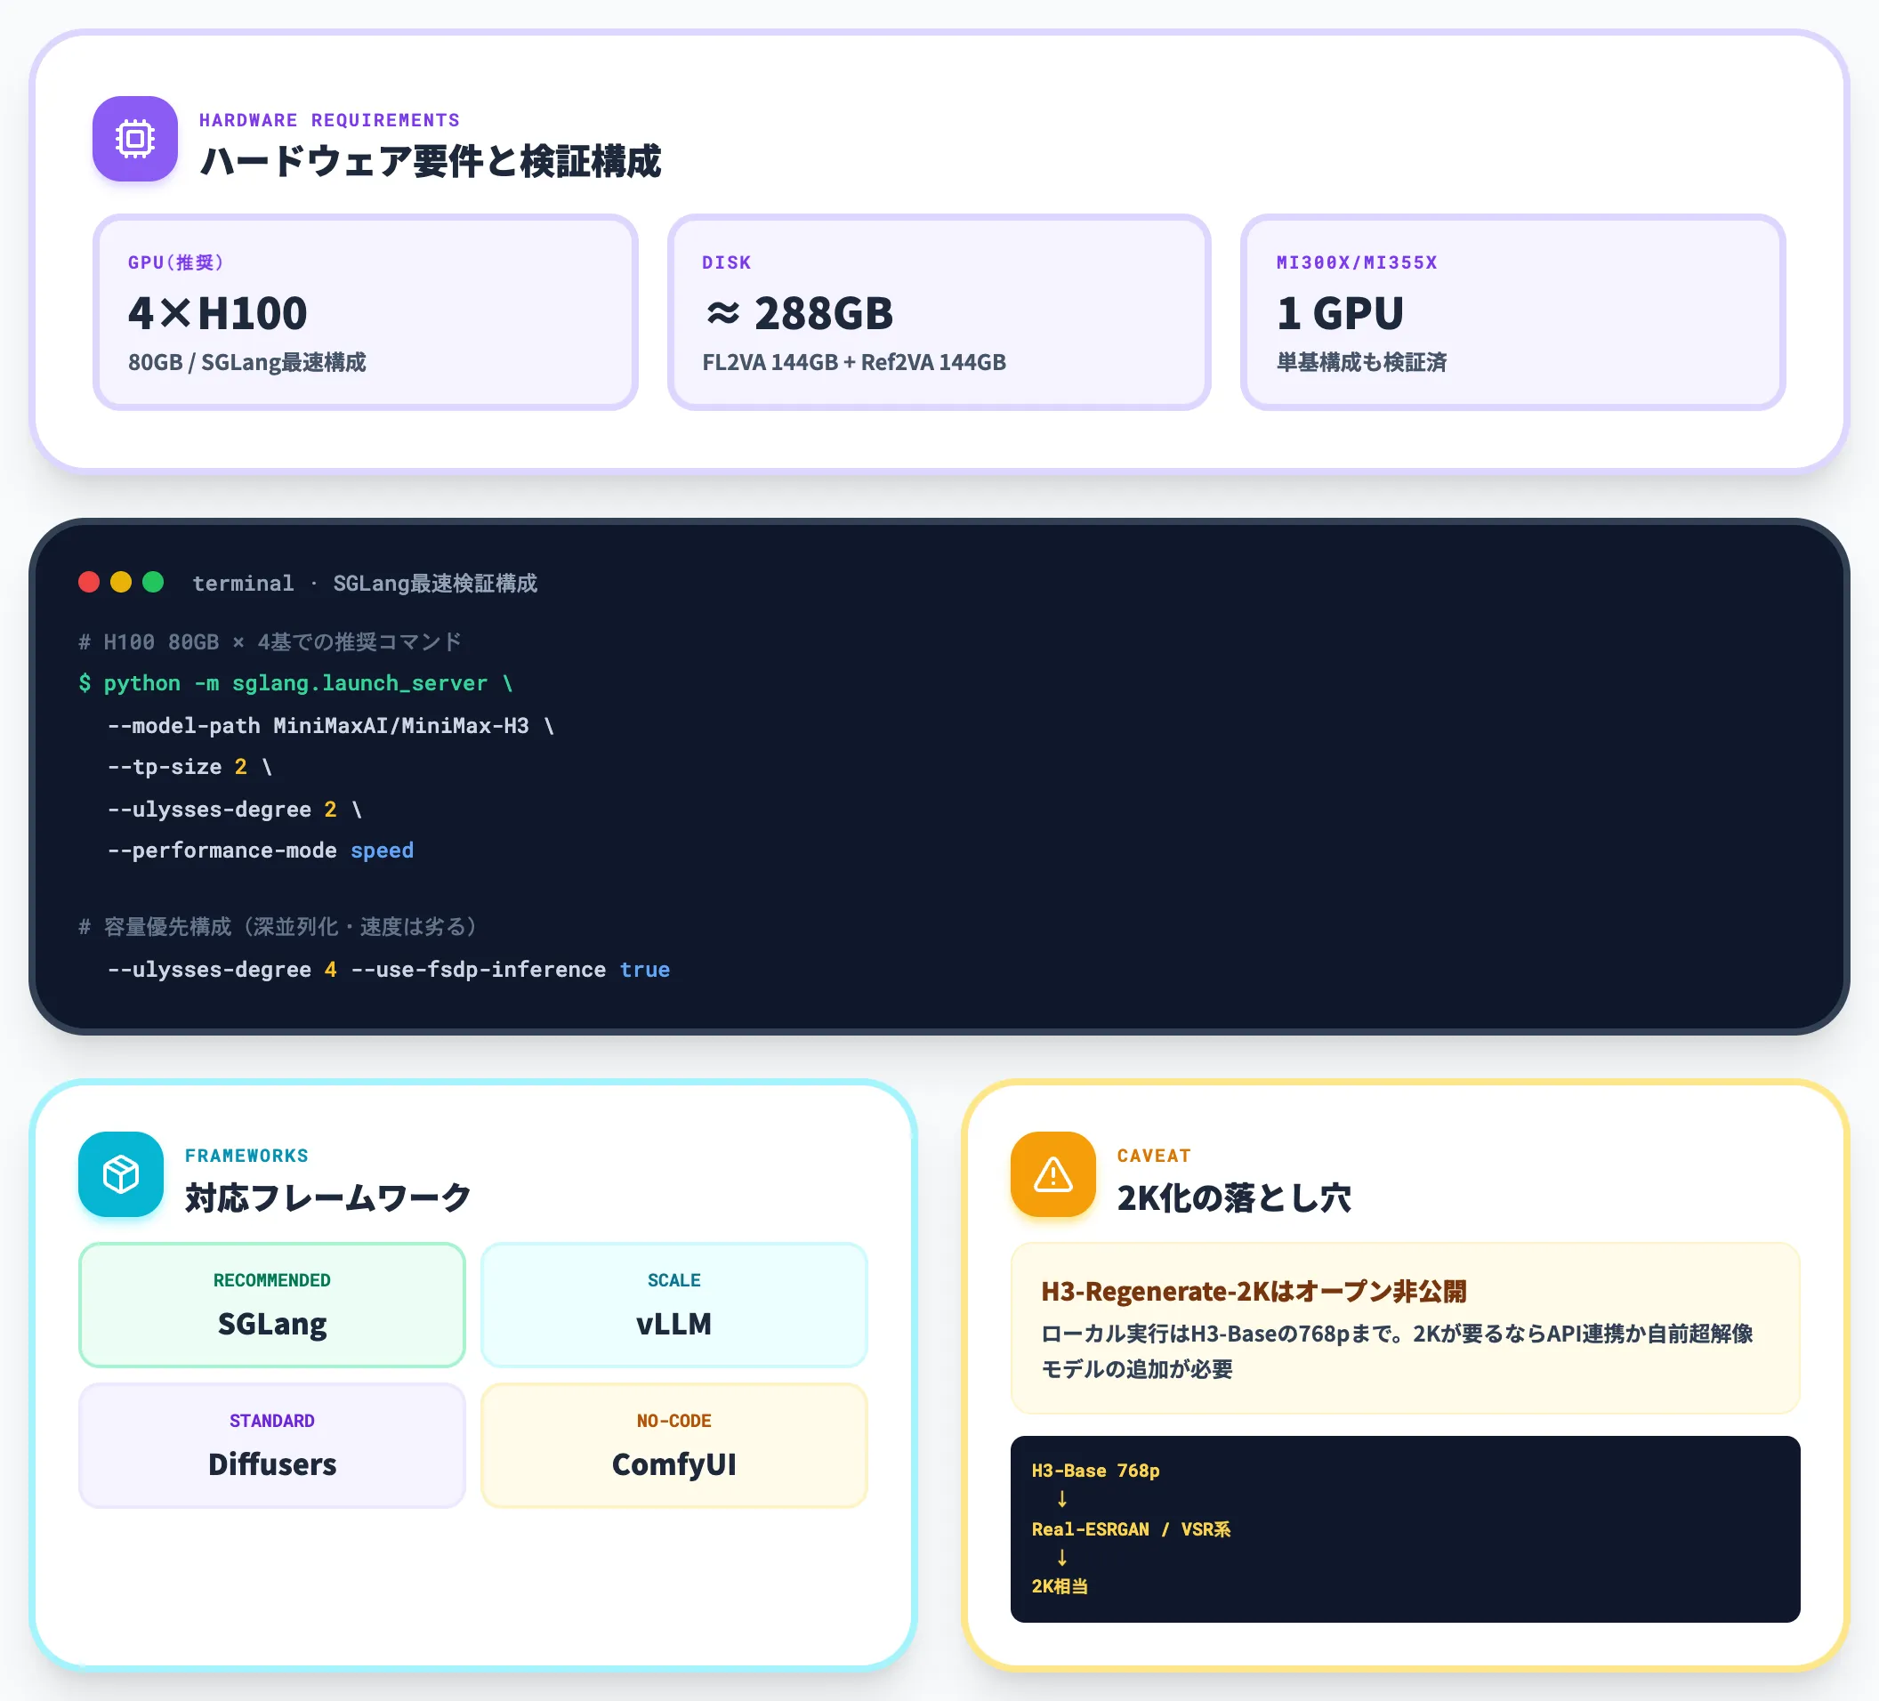Click the terminal title 'terminal · SGLang最速検証構成'

pyautogui.click(x=366, y=584)
